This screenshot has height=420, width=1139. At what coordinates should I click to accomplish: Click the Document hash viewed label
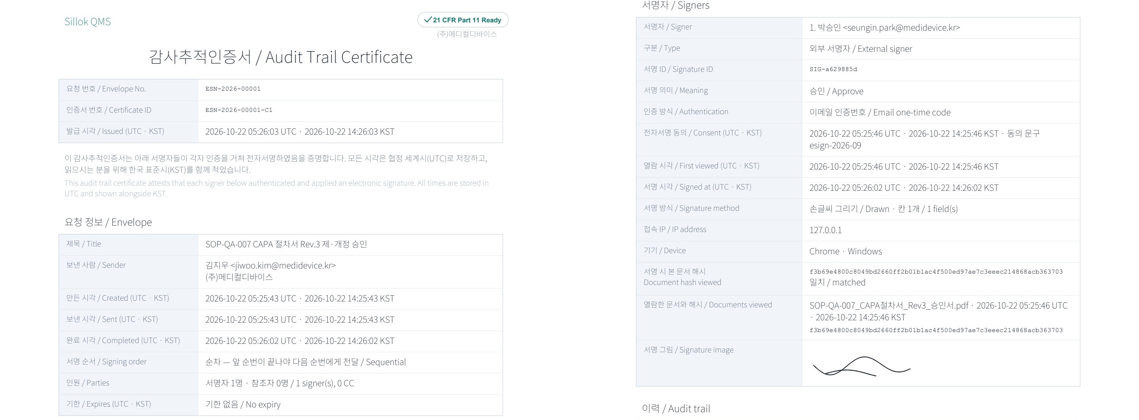(682, 277)
